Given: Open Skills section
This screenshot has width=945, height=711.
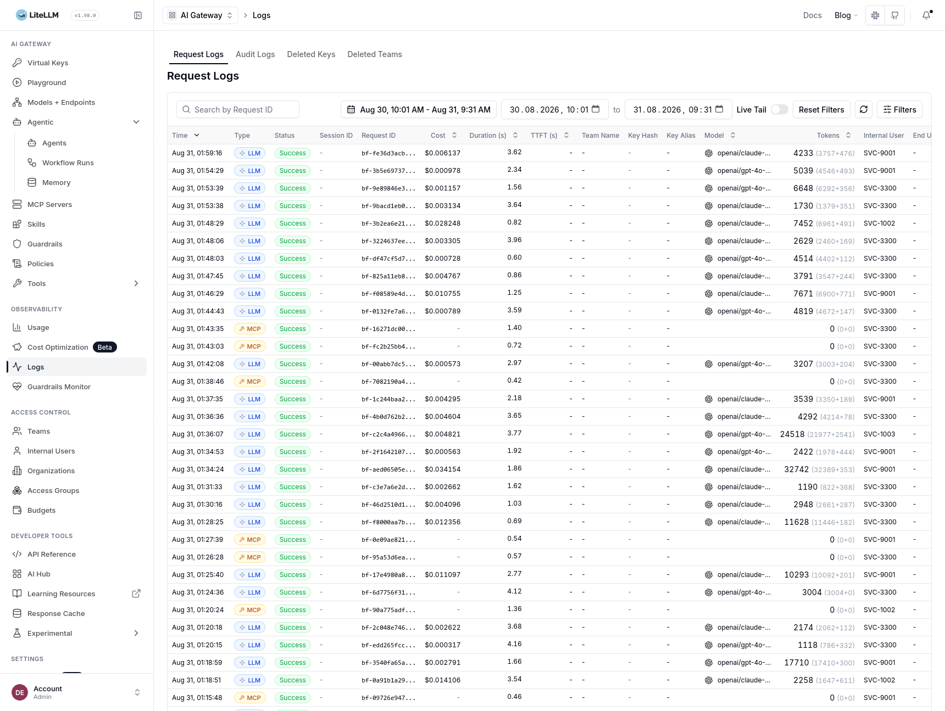Looking at the screenshot, I should pyautogui.click(x=76, y=224).
